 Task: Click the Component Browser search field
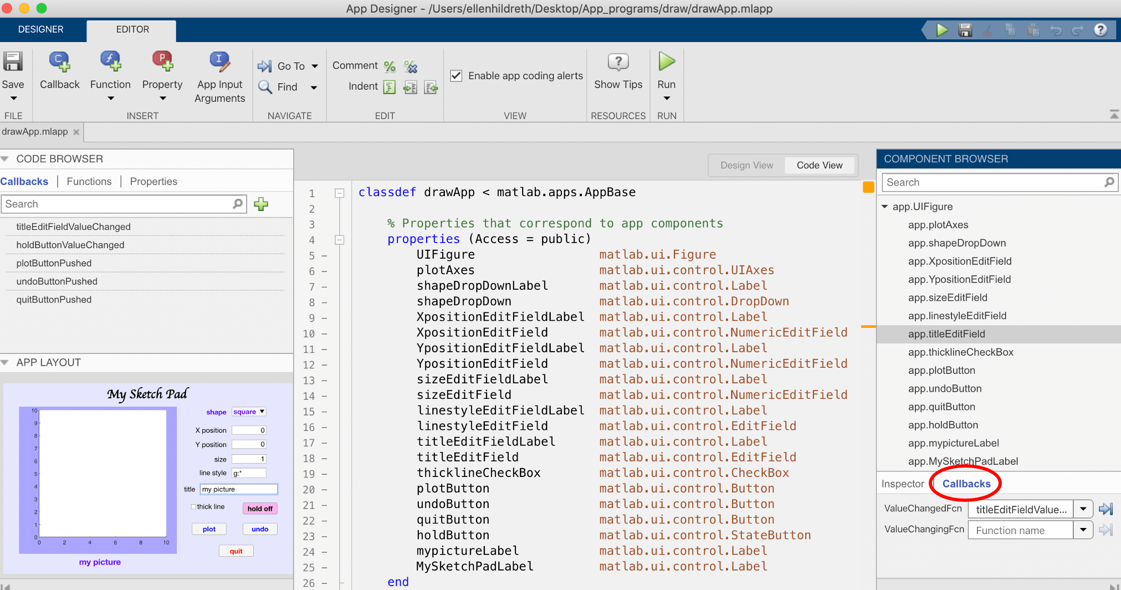[992, 182]
